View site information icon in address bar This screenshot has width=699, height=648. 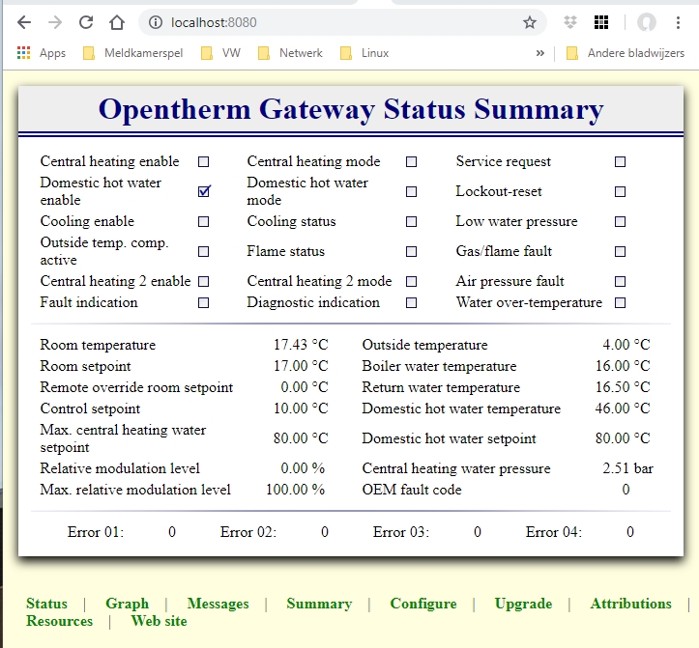(155, 22)
